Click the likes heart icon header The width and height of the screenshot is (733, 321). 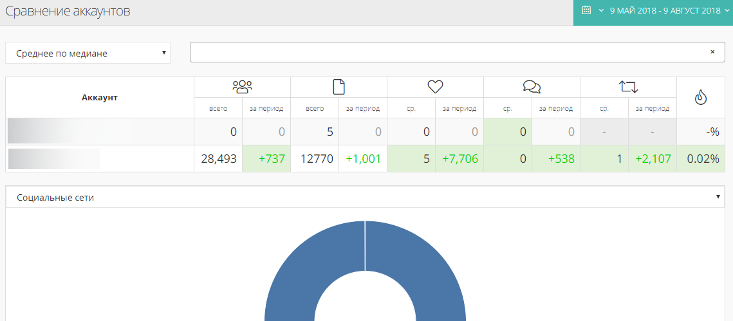pyautogui.click(x=435, y=87)
